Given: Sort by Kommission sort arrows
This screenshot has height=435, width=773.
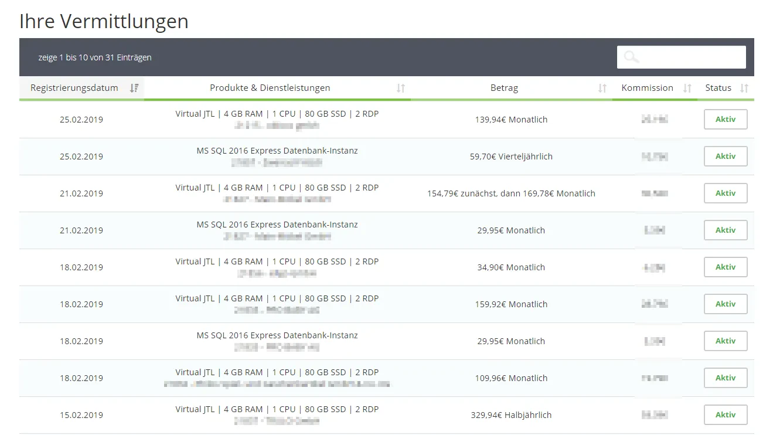Looking at the screenshot, I should pos(687,88).
